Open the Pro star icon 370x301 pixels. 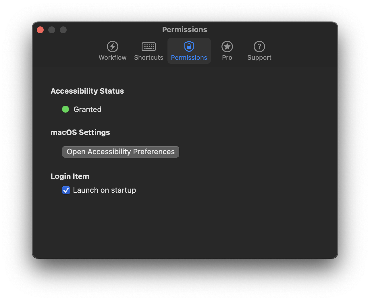click(x=227, y=47)
